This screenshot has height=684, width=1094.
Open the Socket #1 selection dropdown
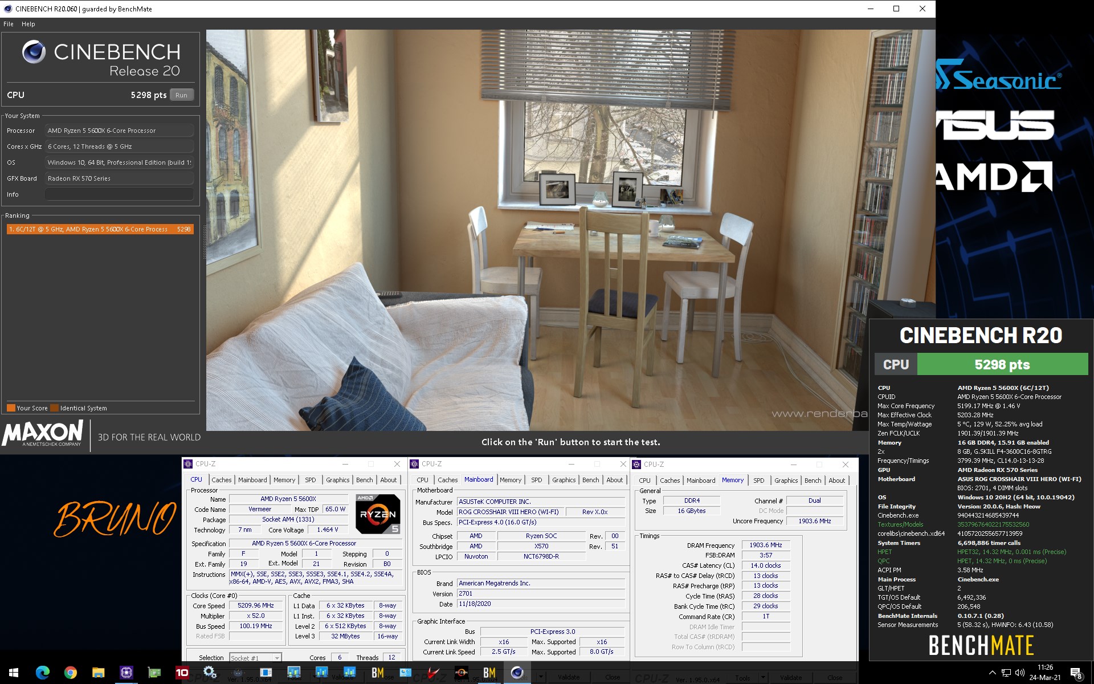click(255, 658)
